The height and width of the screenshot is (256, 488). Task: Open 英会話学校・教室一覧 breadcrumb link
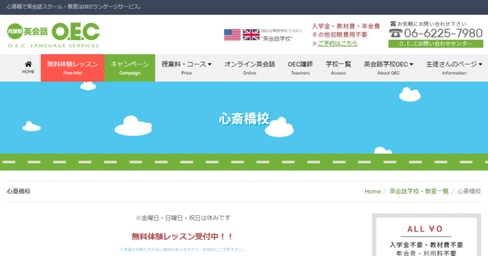tap(419, 191)
